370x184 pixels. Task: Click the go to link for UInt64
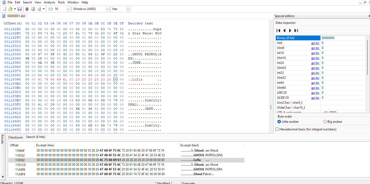pyautogui.click(x=315, y=88)
